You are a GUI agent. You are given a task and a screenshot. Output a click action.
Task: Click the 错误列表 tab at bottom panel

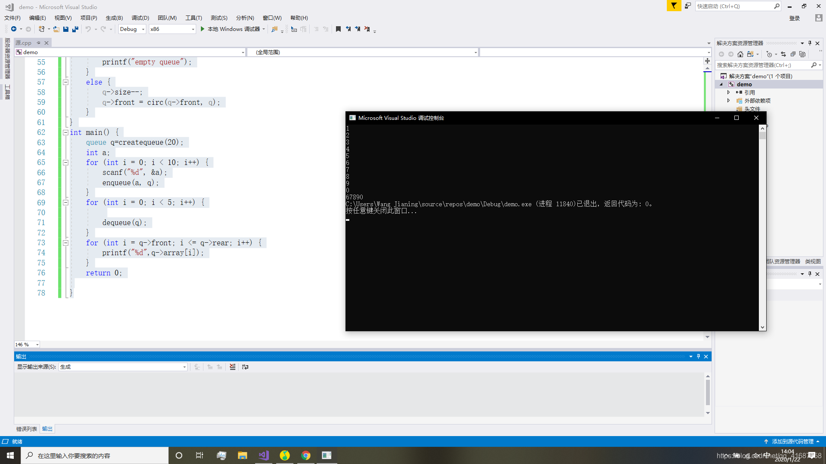(26, 428)
